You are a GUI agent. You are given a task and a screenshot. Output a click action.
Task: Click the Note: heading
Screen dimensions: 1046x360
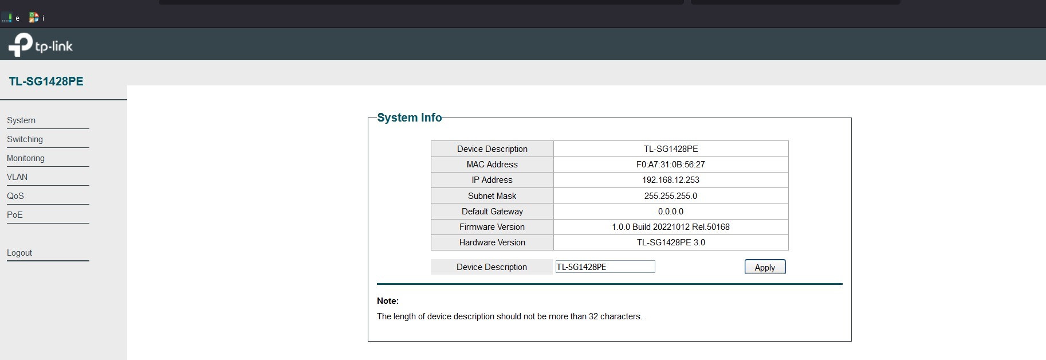[388, 301]
